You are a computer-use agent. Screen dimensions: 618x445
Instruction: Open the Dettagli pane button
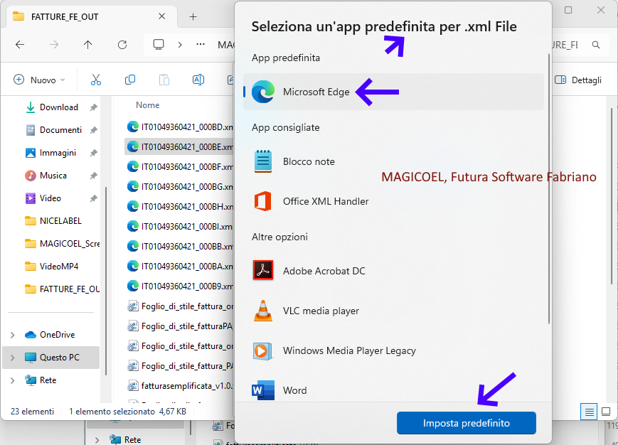(x=578, y=80)
